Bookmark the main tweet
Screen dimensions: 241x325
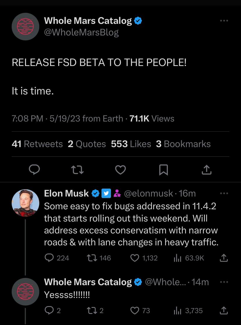pyautogui.click(x=164, y=170)
